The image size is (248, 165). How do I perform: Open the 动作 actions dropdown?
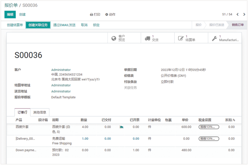[110, 15]
